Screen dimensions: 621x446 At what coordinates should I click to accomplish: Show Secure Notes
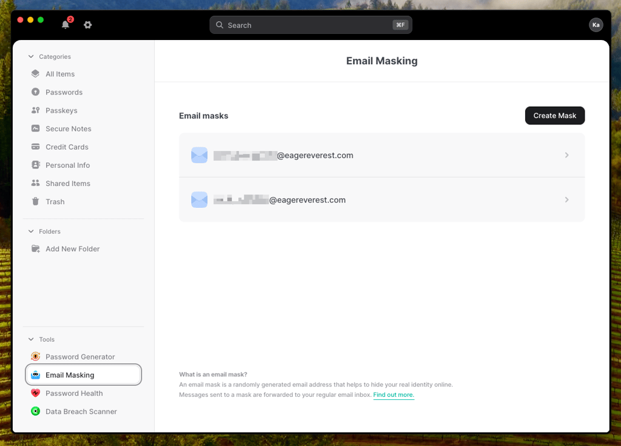pos(83,128)
